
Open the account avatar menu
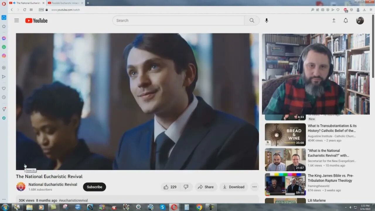[x=360, y=21]
